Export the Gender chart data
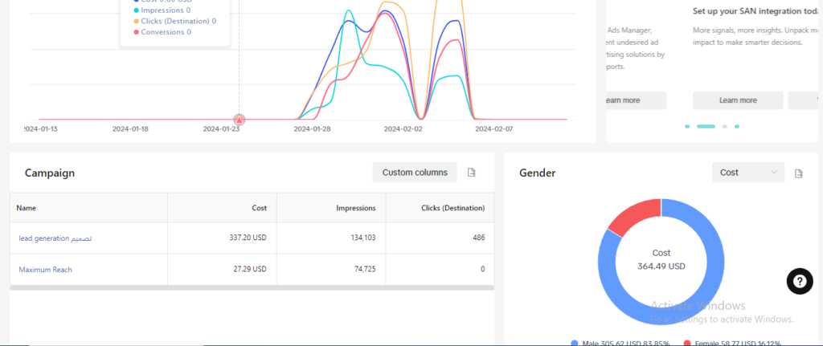823x346 pixels. tap(798, 173)
